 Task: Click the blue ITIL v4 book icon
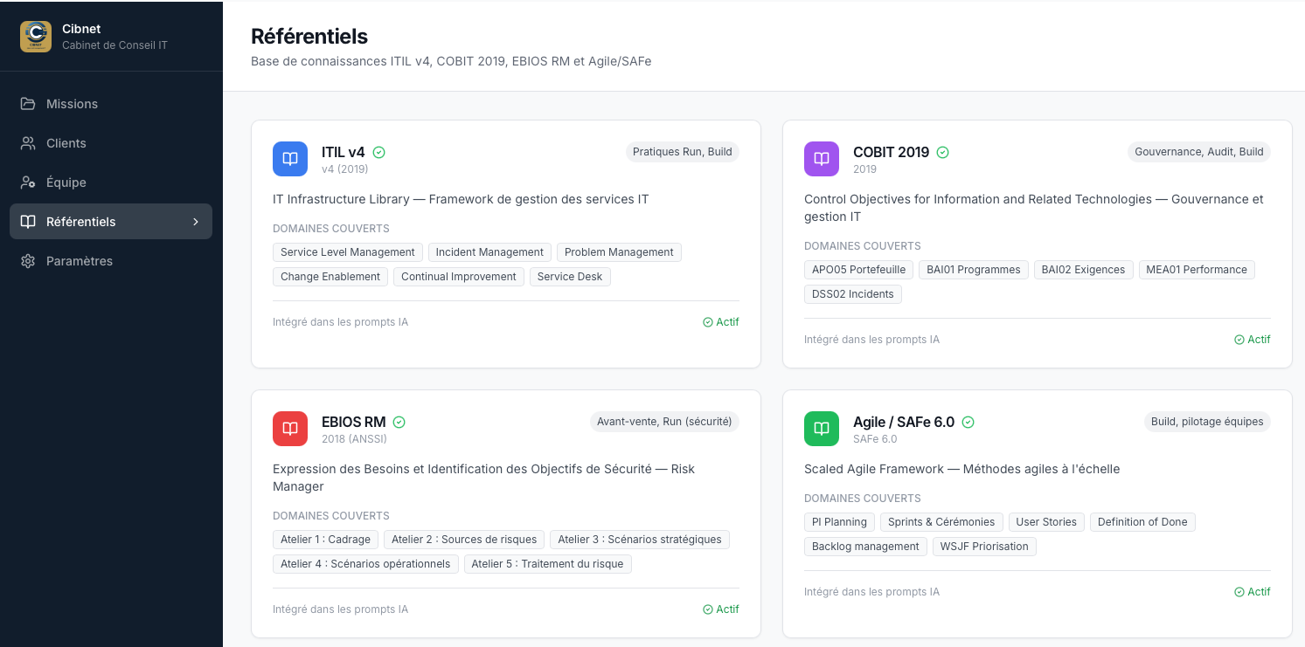click(290, 159)
